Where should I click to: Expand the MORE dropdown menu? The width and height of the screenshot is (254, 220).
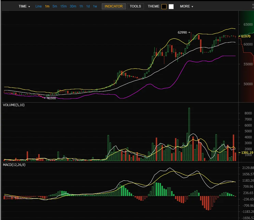[187, 6]
